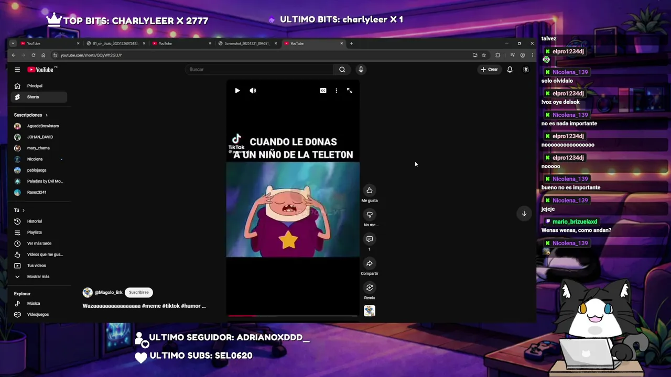Enter fullscreen on the Short
The height and width of the screenshot is (377, 671).
(x=350, y=91)
